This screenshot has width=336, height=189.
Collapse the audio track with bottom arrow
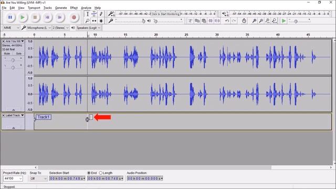click(x=14, y=110)
